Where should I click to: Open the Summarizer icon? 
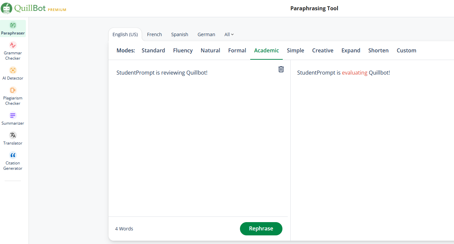[13, 115]
